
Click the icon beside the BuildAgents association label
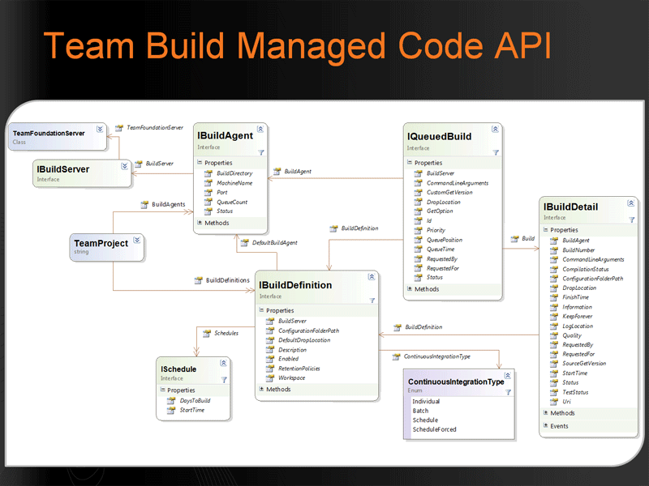(x=144, y=204)
